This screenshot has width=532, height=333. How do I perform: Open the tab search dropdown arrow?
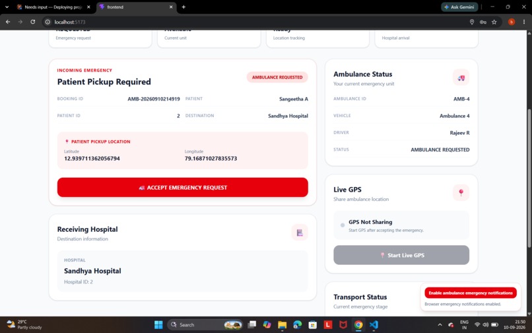point(7,7)
